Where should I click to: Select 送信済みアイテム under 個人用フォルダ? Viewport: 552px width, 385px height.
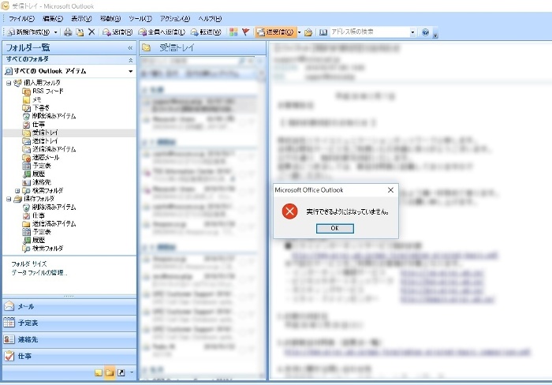pos(54,149)
